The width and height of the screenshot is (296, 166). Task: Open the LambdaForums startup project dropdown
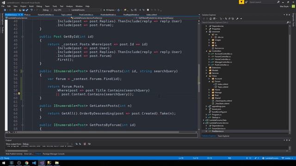[86, 10]
